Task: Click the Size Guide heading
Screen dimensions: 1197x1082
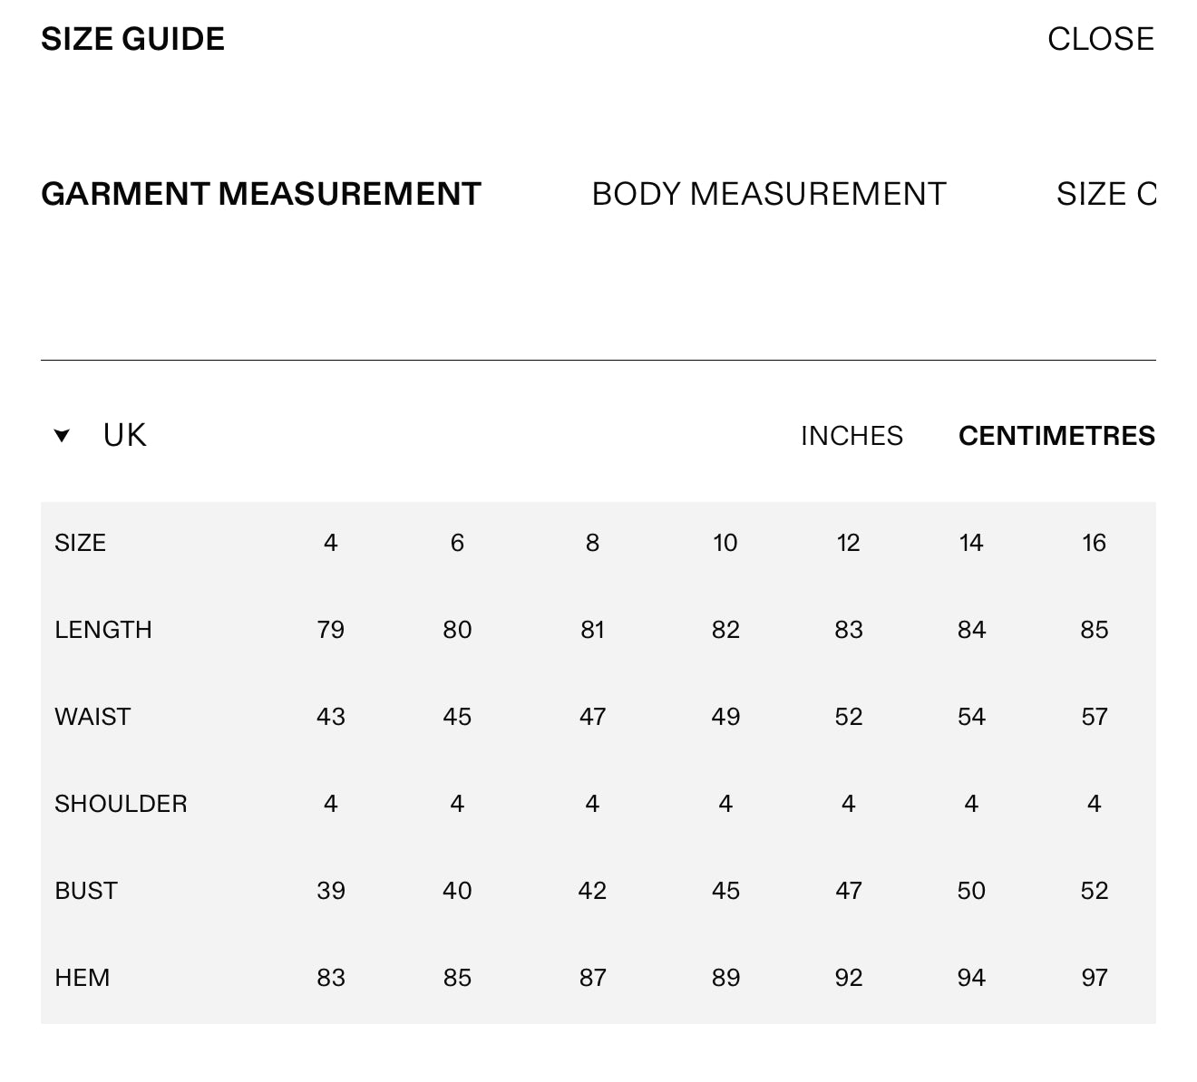Action: [x=133, y=39]
